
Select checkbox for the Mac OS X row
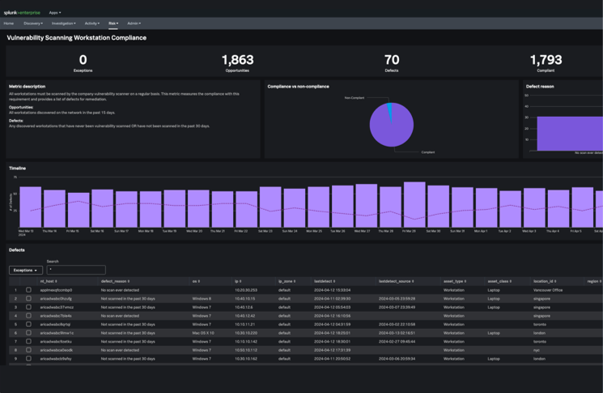tap(29, 333)
